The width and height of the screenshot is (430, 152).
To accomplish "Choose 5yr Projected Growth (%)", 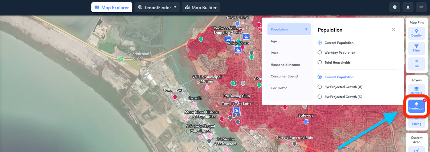I will (340, 97).
